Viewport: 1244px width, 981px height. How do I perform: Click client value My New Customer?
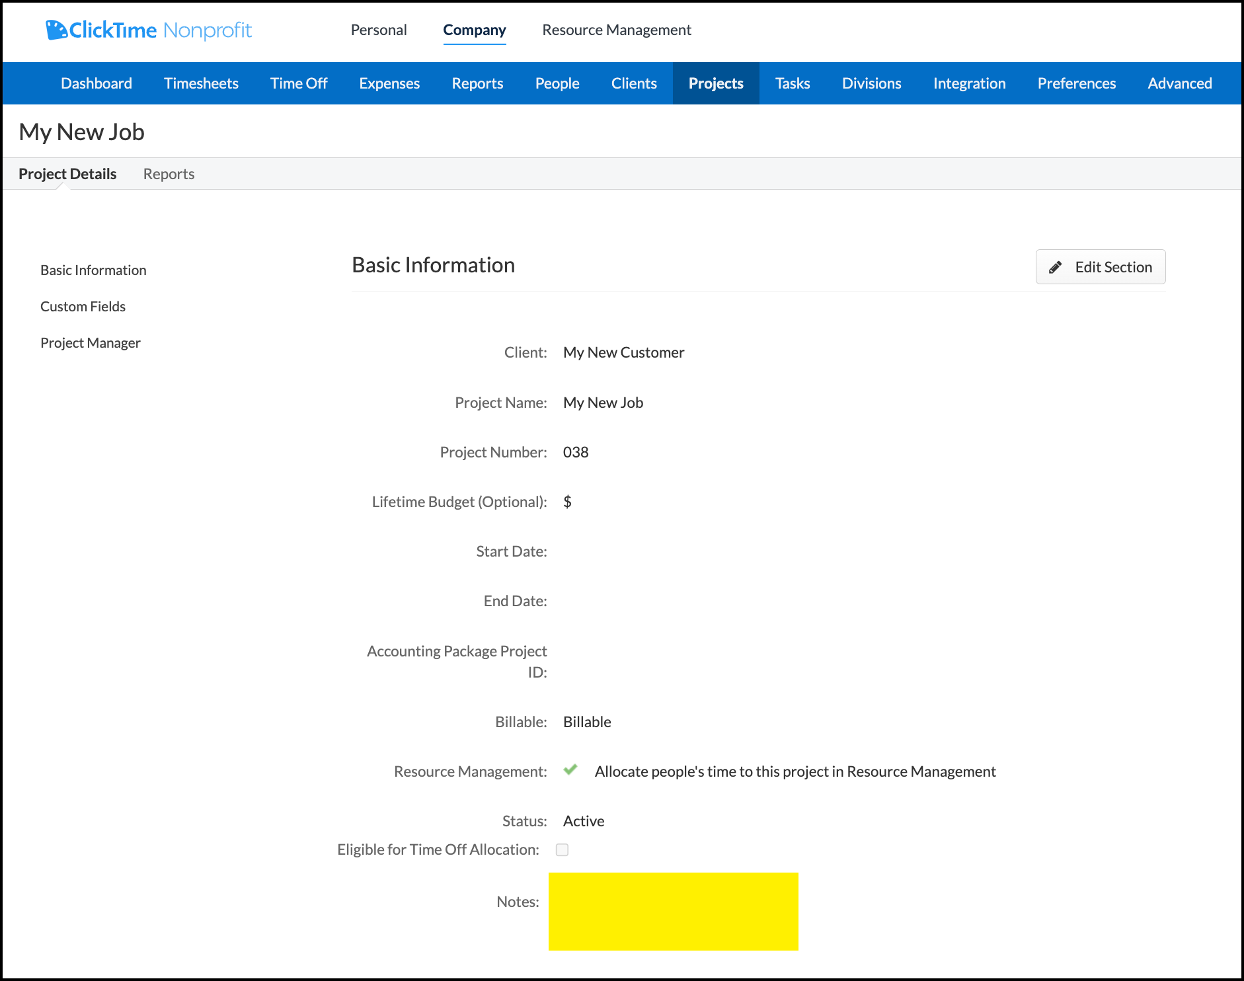click(x=624, y=352)
